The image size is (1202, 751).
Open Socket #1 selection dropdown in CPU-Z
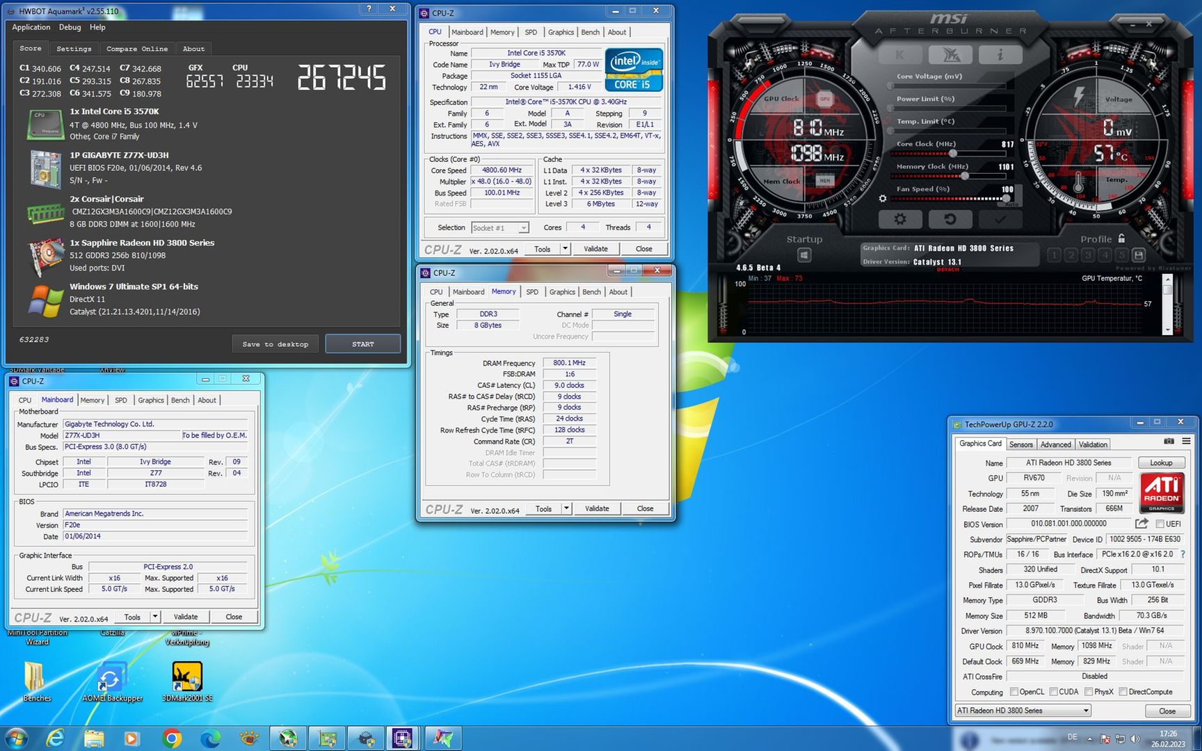point(500,227)
